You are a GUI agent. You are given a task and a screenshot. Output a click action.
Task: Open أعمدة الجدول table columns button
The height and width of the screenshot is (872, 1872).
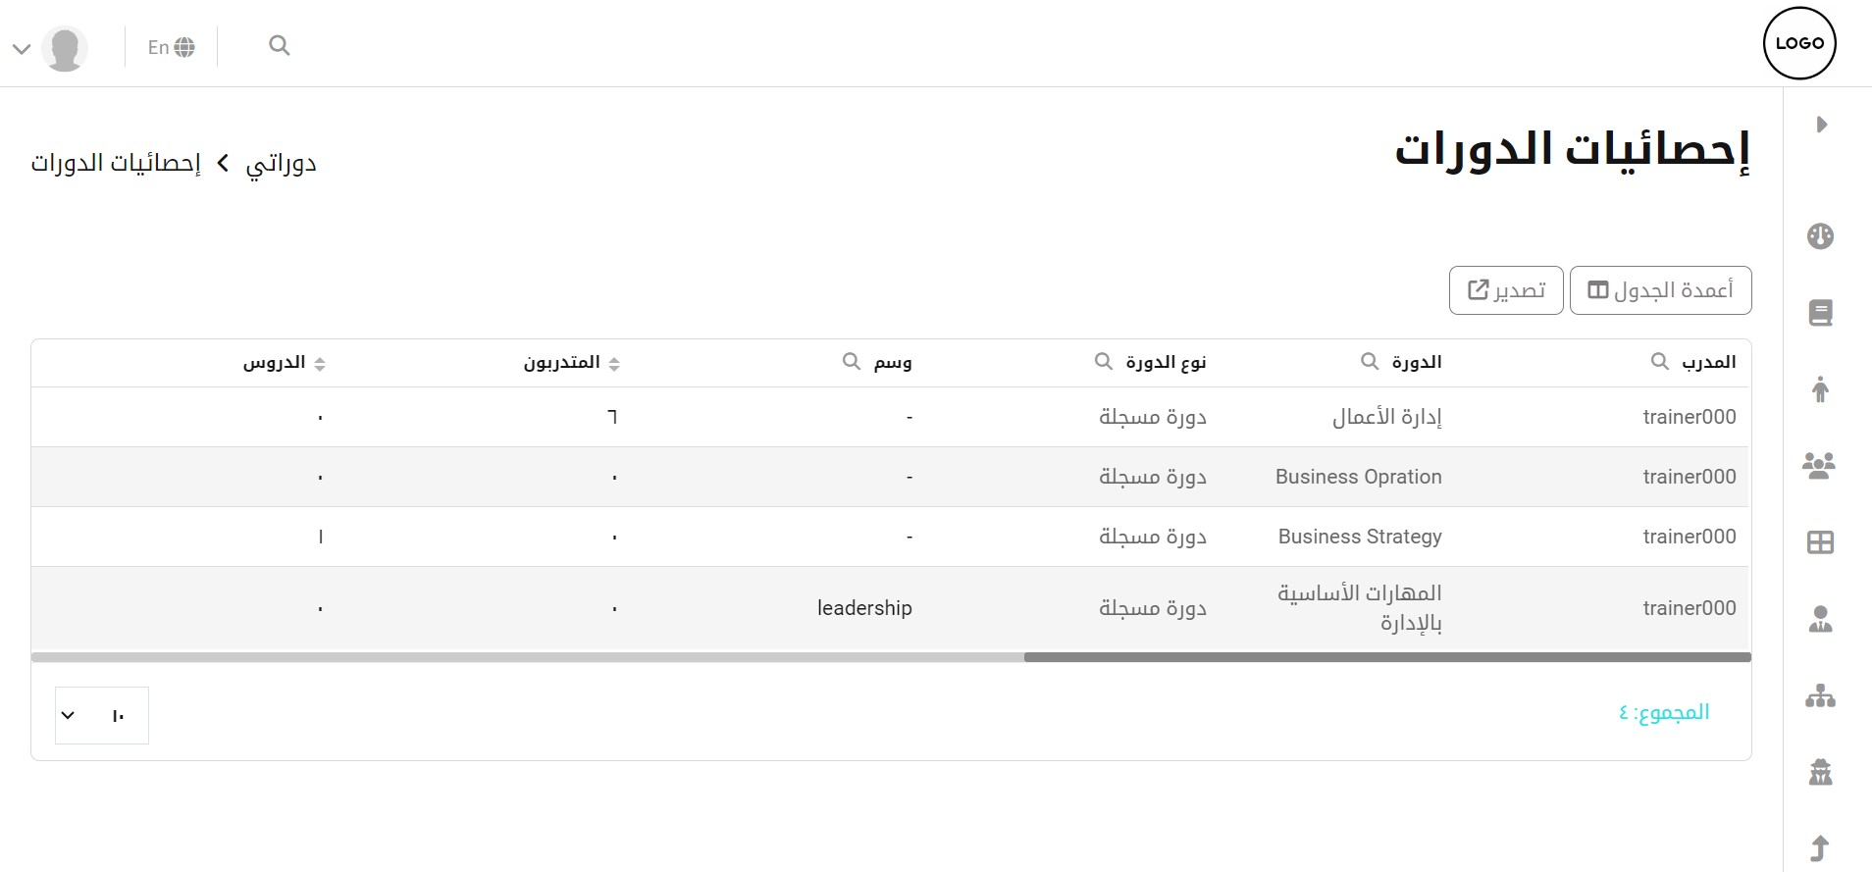[x=1660, y=290]
